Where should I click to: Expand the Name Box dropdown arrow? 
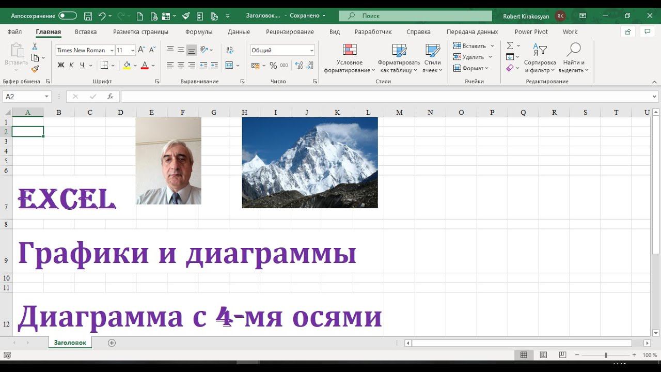tap(46, 97)
